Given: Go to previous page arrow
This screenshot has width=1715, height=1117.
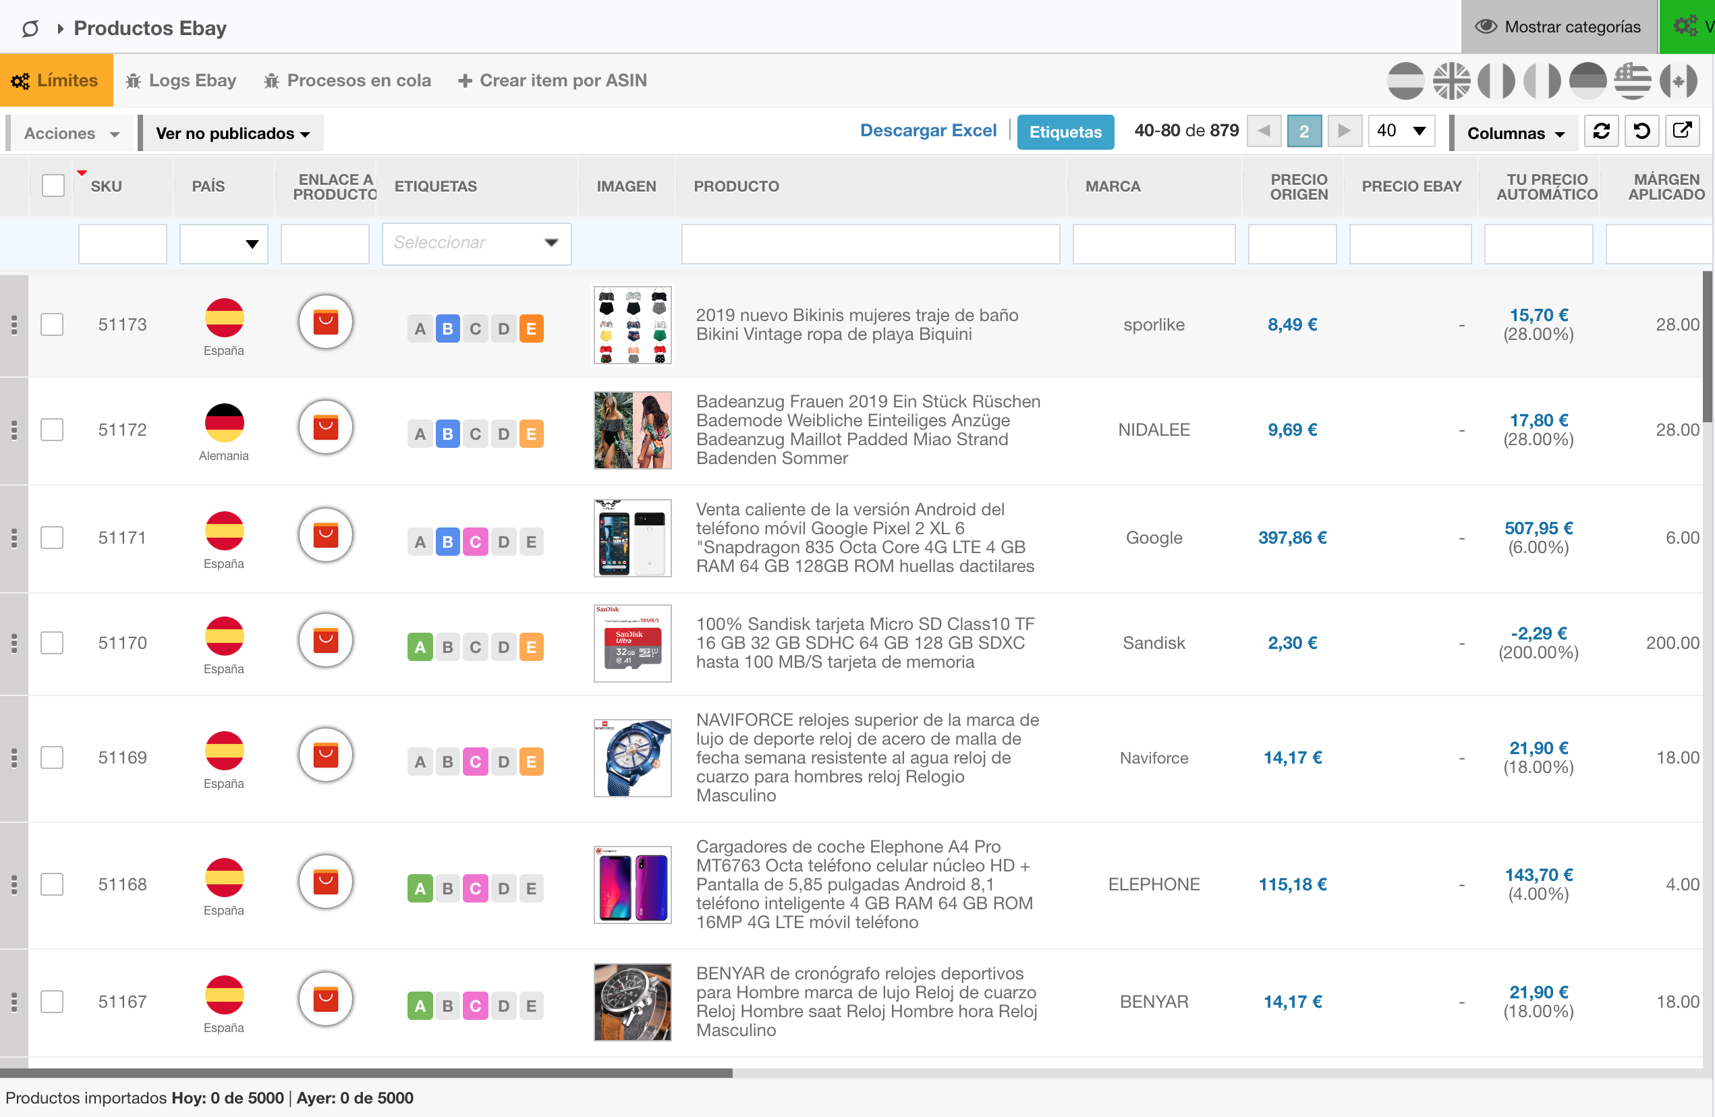Looking at the screenshot, I should pos(1263,131).
